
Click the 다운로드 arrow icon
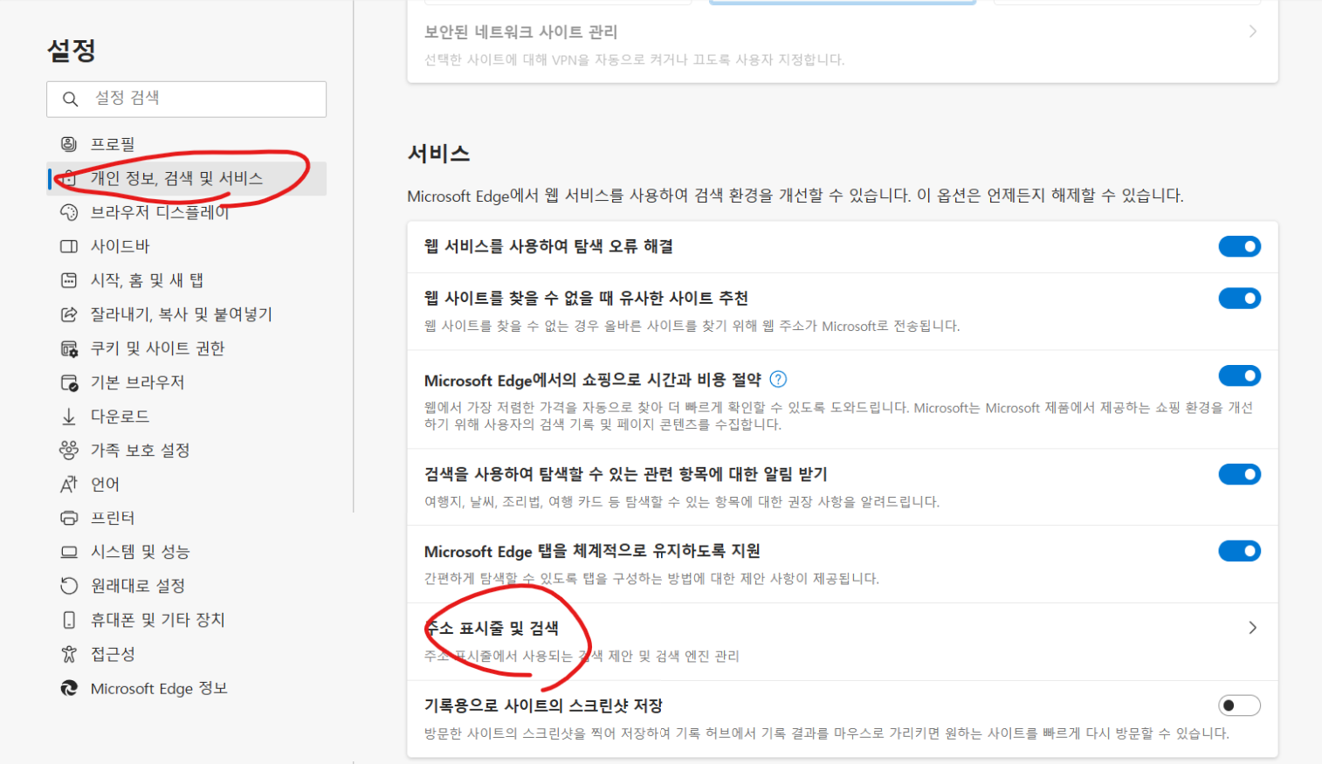coord(69,416)
